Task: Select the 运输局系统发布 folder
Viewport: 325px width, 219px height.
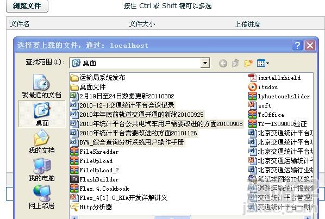Action: [97, 78]
